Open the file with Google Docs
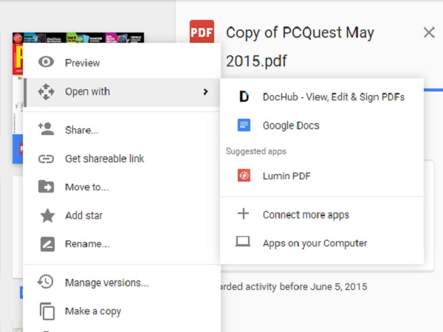Screen dimensions: 443x332 [322, 125]
